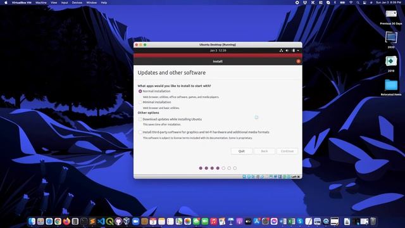This screenshot has width=405, height=228.
Task: Open App Store from the Dock
Action: (257, 221)
